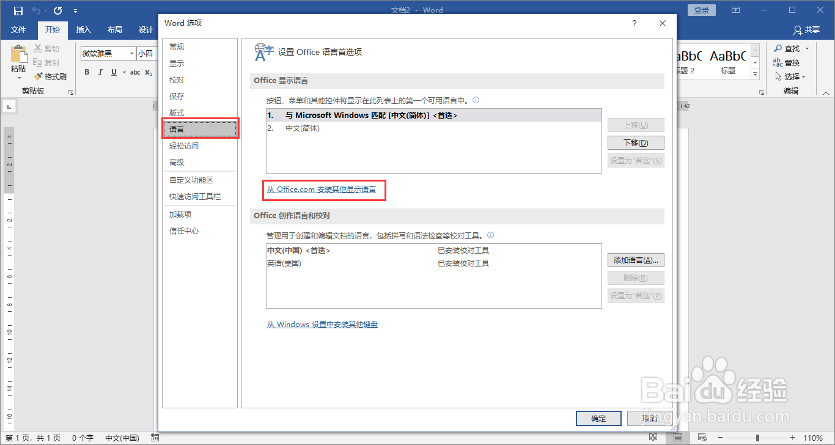Select the 格式刷 format painter
Viewport: 835px width, 445px height.
[x=50, y=76]
